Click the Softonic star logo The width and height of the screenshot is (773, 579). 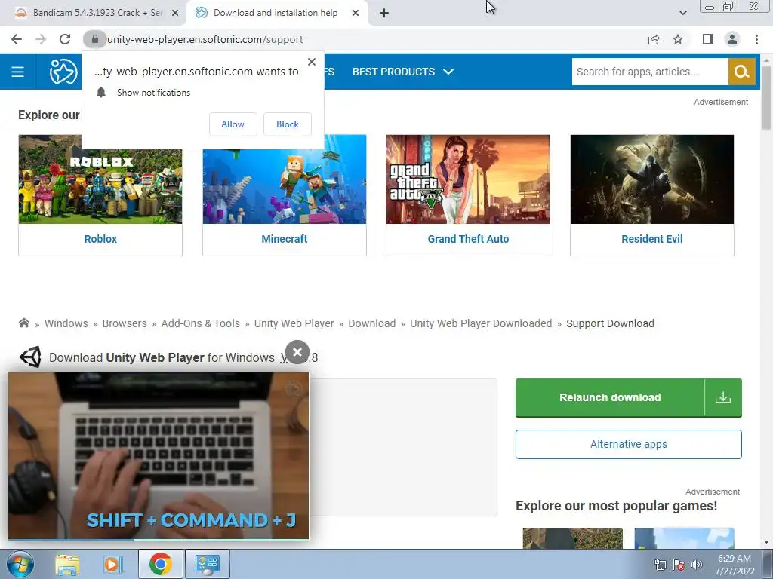(x=63, y=72)
